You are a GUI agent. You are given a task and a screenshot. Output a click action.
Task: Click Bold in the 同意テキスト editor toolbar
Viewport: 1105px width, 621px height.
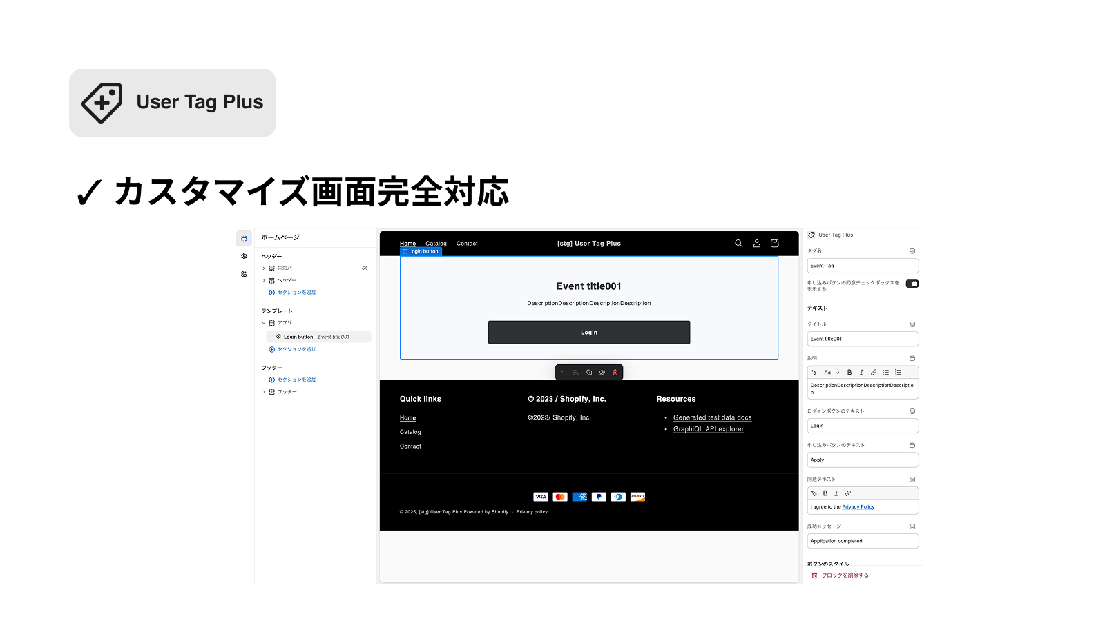(825, 493)
